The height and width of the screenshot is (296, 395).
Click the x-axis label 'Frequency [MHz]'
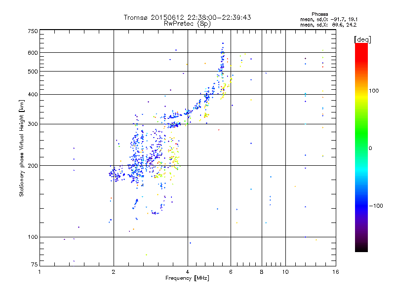(x=187, y=278)
